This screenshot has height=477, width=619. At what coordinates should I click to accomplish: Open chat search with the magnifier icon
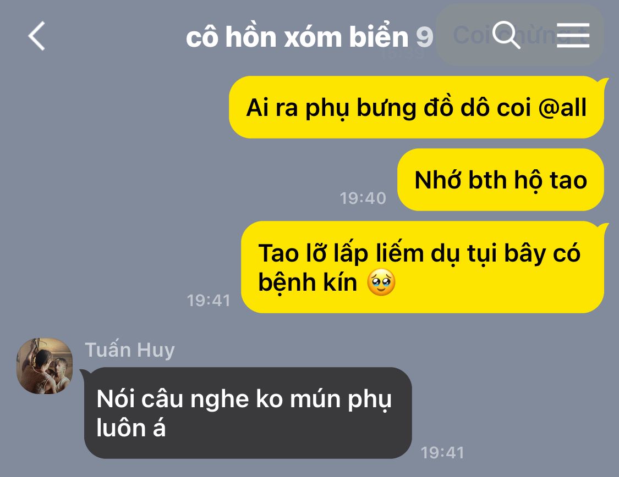tap(507, 35)
